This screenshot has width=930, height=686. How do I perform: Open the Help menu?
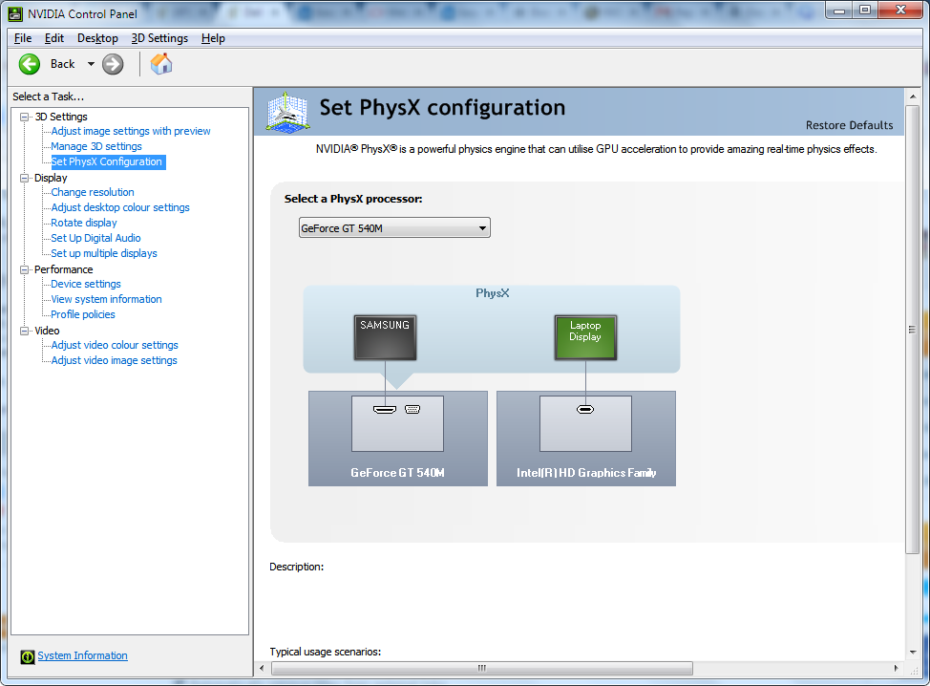[213, 38]
